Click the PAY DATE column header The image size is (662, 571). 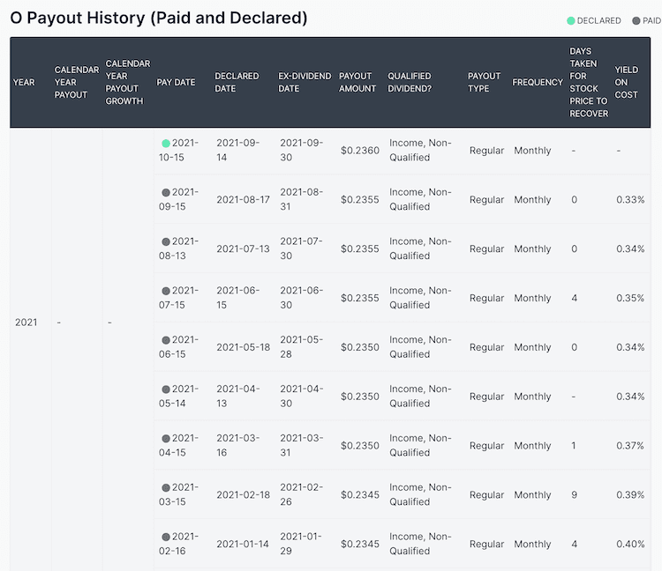[176, 82]
